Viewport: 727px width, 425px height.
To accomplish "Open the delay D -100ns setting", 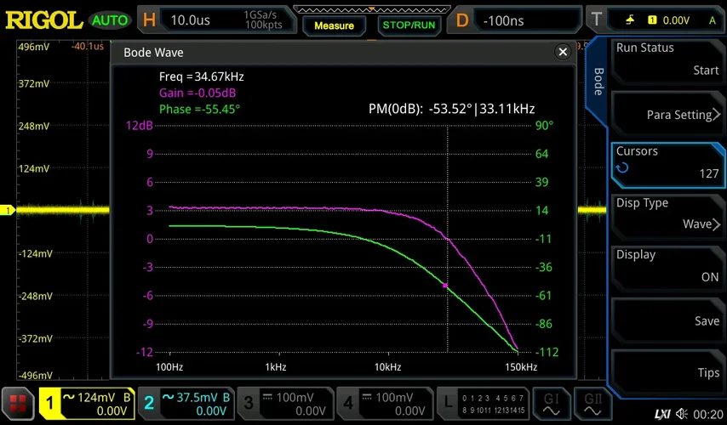I will pyautogui.click(x=515, y=20).
